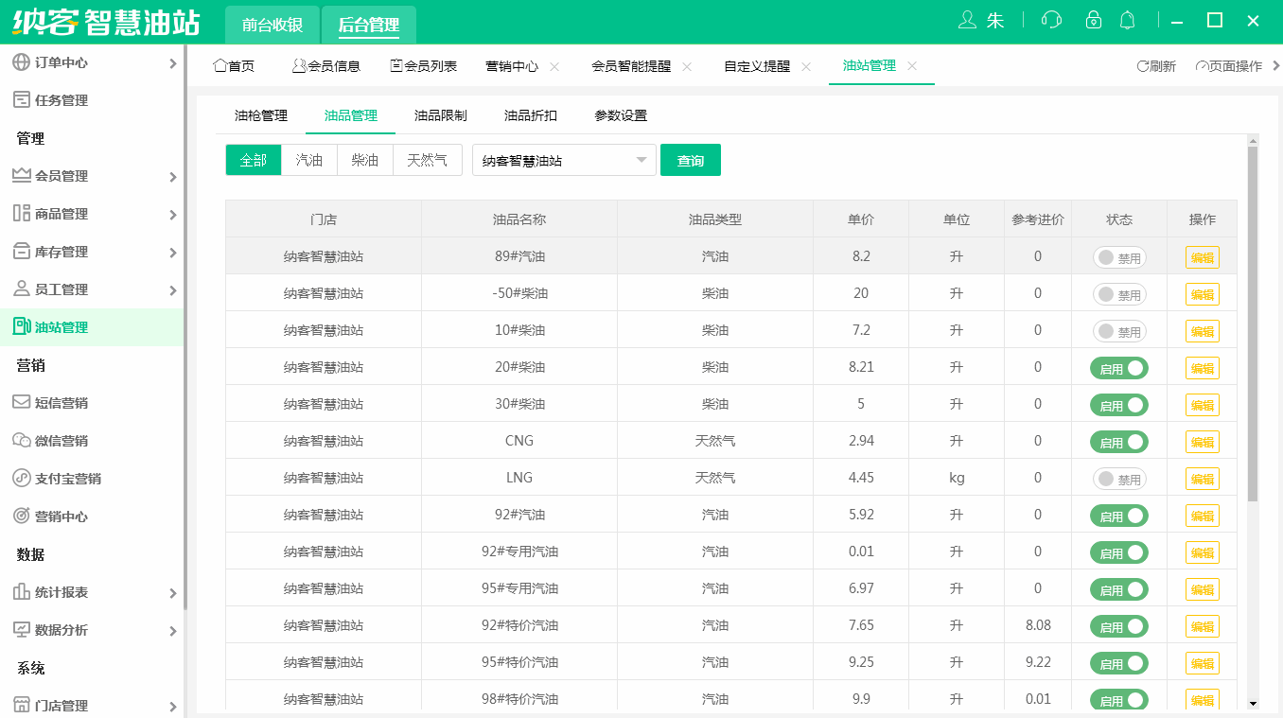The height and width of the screenshot is (718, 1283).
Task: Open the 纳客智慧油站 station dropdown
Action: [563, 160]
